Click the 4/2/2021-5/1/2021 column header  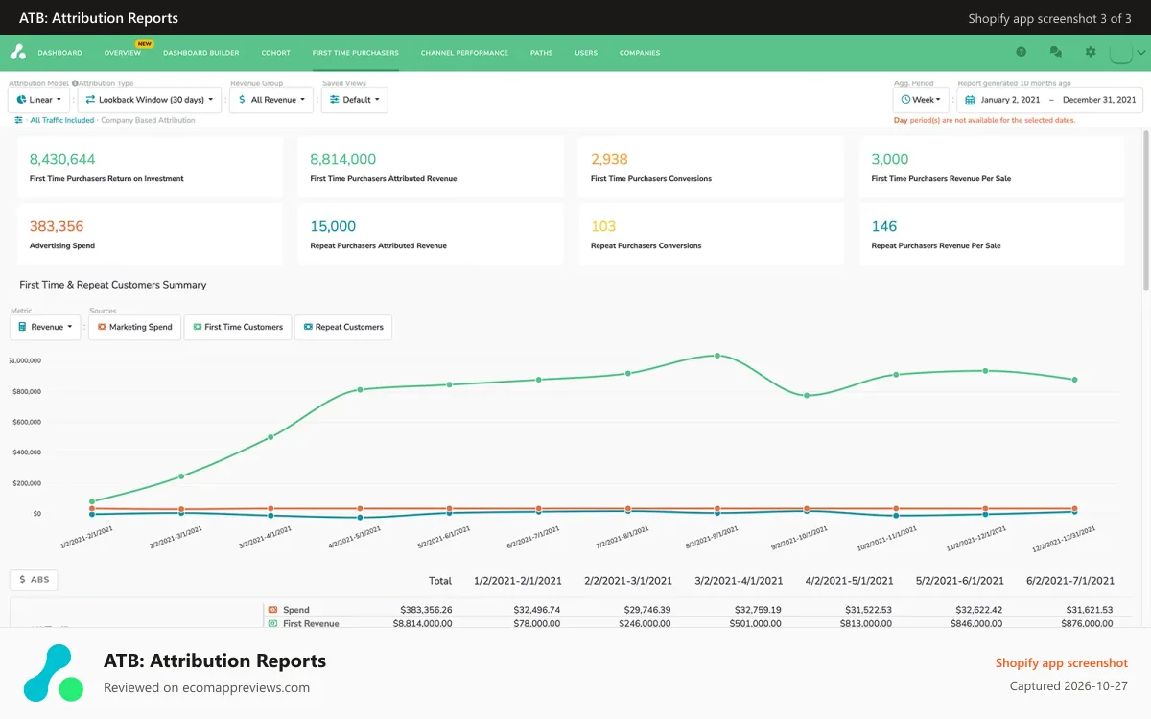(x=850, y=581)
